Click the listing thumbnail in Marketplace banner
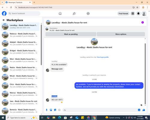The width and height of the screenshot is (150, 120). pyautogui.click(x=47, y=29)
